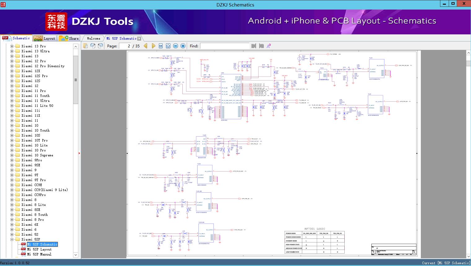Zoom in with the plus icon
Screen dimensions: 471x266
point(183,46)
